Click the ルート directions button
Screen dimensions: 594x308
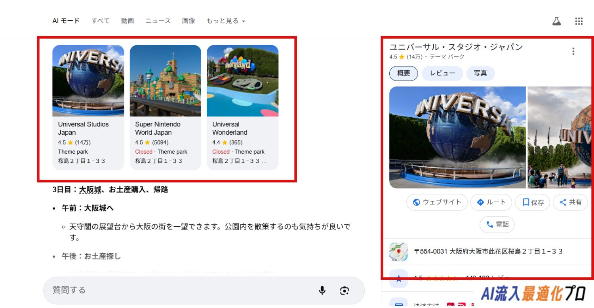pyautogui.click(x=491, y=202)
